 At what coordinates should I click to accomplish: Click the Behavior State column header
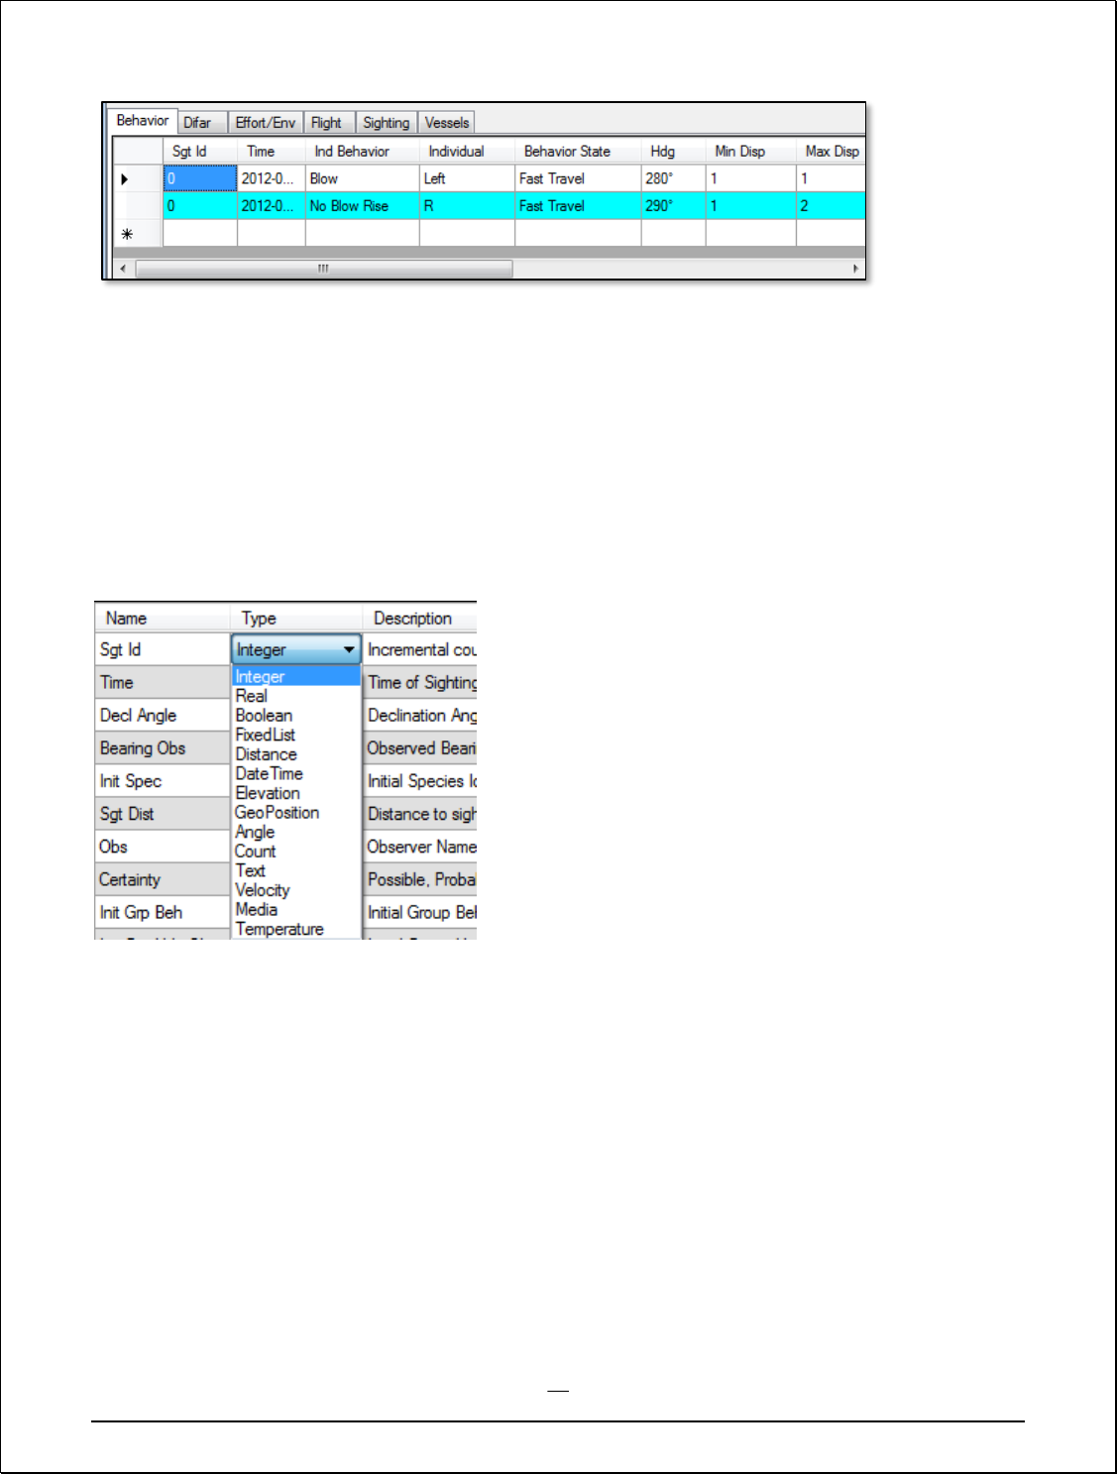pyautogui.click(x=578, y=151)
